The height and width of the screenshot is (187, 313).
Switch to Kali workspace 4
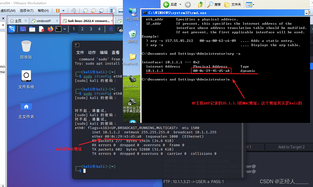click(99, 29)
